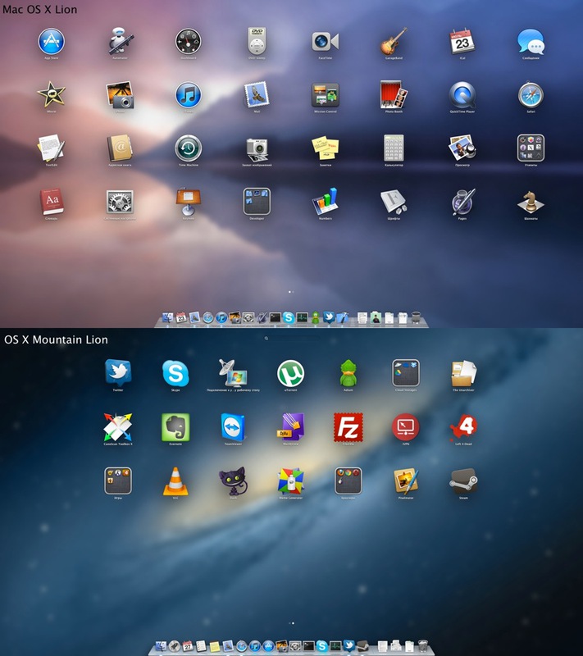The image size is (583, 656).
Task: Launch Numbers chart icon
Action: coord(325,202)
